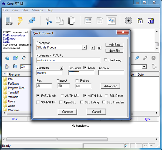
Task: Enable the Use Proxy checkbox
Action: (105, 60)
